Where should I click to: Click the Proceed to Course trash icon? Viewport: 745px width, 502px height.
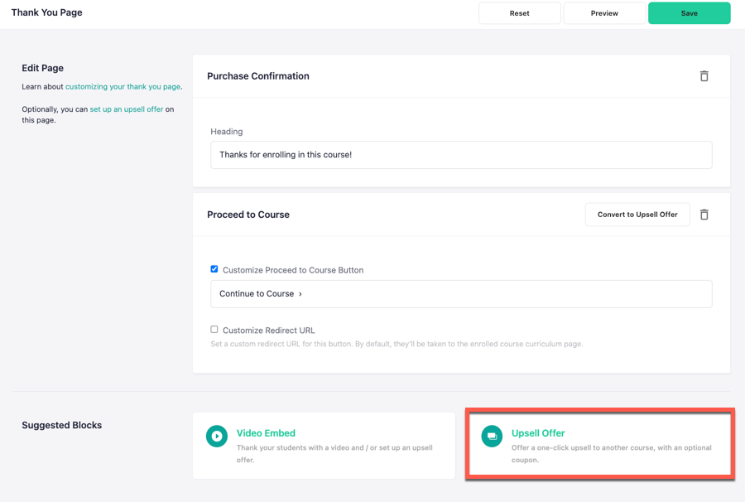(704, 215)
